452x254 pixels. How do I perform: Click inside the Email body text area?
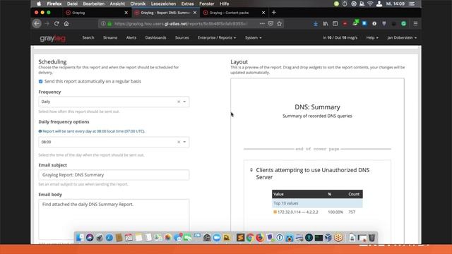click(x=114, y=219)
